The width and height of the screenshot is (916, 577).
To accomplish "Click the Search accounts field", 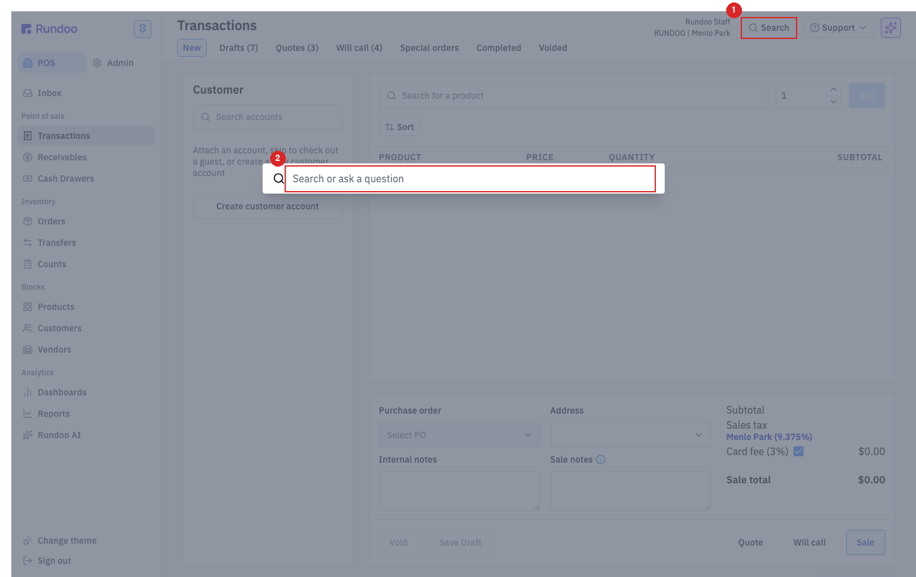I will pos(268,117).
